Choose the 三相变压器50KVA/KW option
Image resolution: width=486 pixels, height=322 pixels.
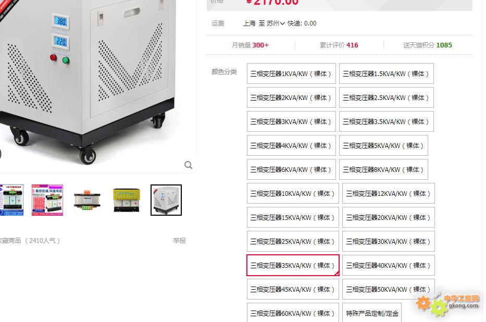pos(389,290)
